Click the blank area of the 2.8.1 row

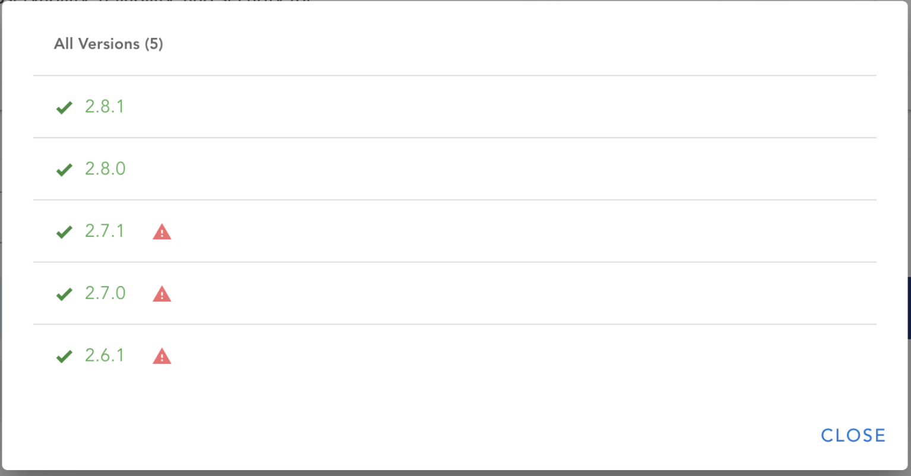pos(475,107)
